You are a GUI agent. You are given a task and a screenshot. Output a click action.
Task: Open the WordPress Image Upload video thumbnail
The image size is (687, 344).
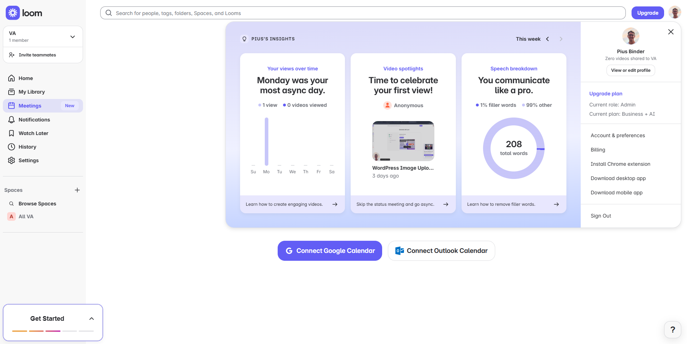[403, 141]
